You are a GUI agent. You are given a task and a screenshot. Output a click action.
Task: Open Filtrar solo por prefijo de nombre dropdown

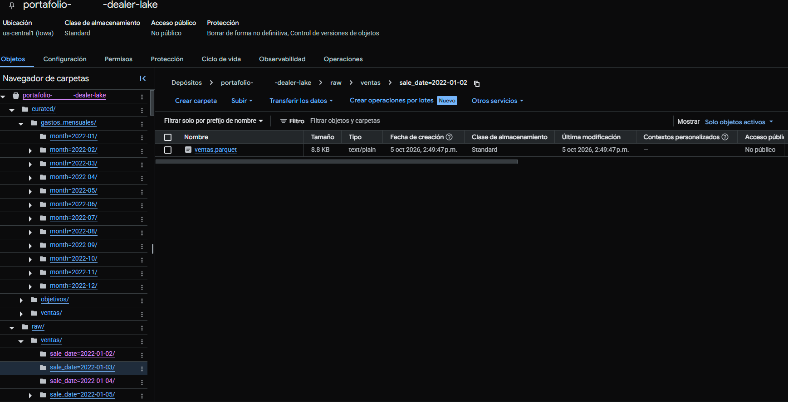coord(213,121)
